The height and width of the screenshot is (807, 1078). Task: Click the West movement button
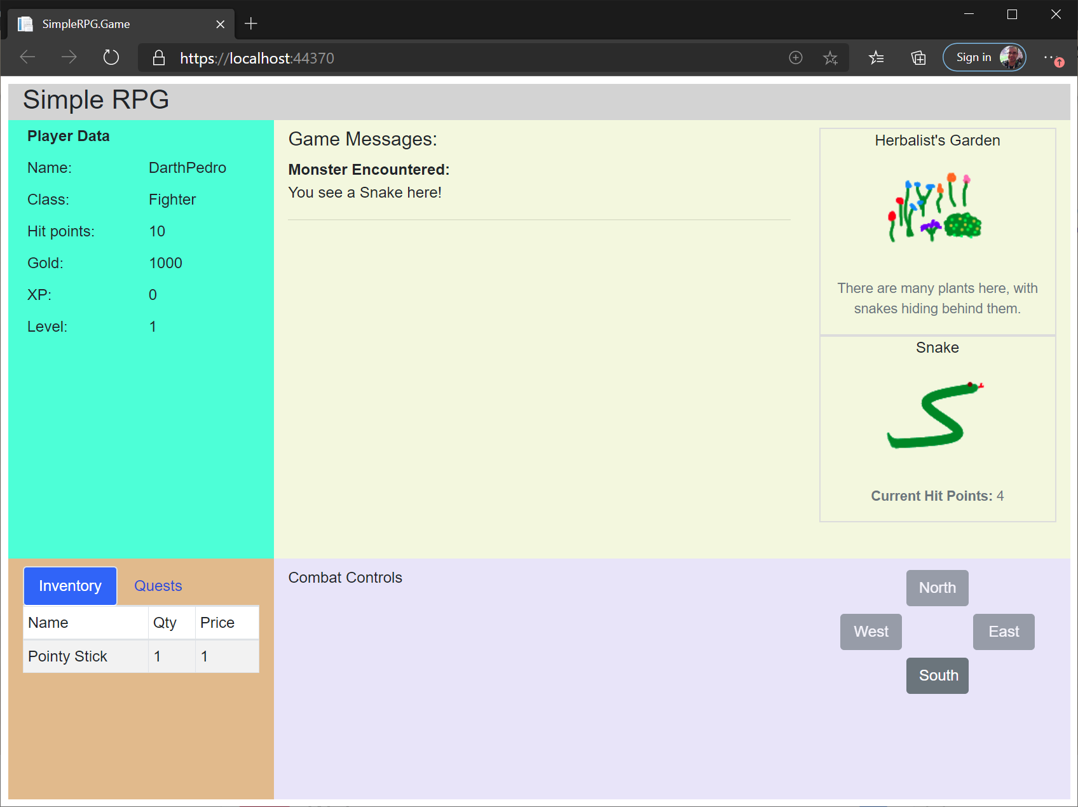[870, 632]
